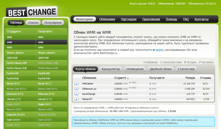The image size is (221, 129).
Task: Select the Оповещение tab
Action: coord(135,69)
